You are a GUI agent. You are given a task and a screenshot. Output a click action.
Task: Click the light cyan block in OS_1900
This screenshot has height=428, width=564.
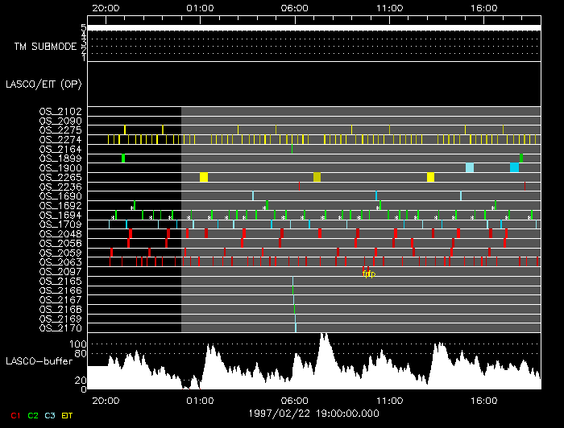[x=470, y=167]
